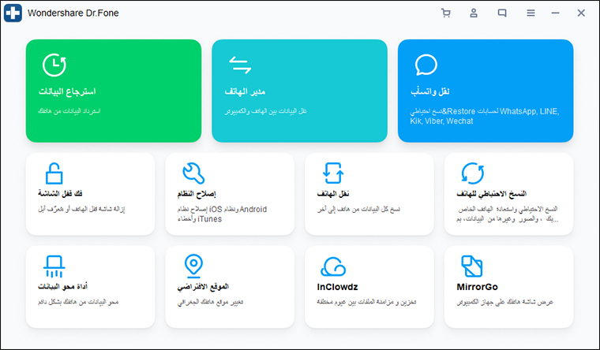Click the iOS and Android repair description
The image size is (600, 350).
(x=222, y=214)
